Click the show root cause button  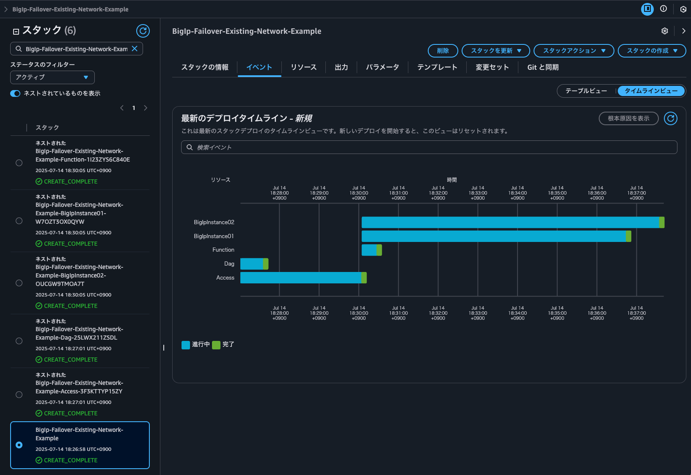(629, 118)
